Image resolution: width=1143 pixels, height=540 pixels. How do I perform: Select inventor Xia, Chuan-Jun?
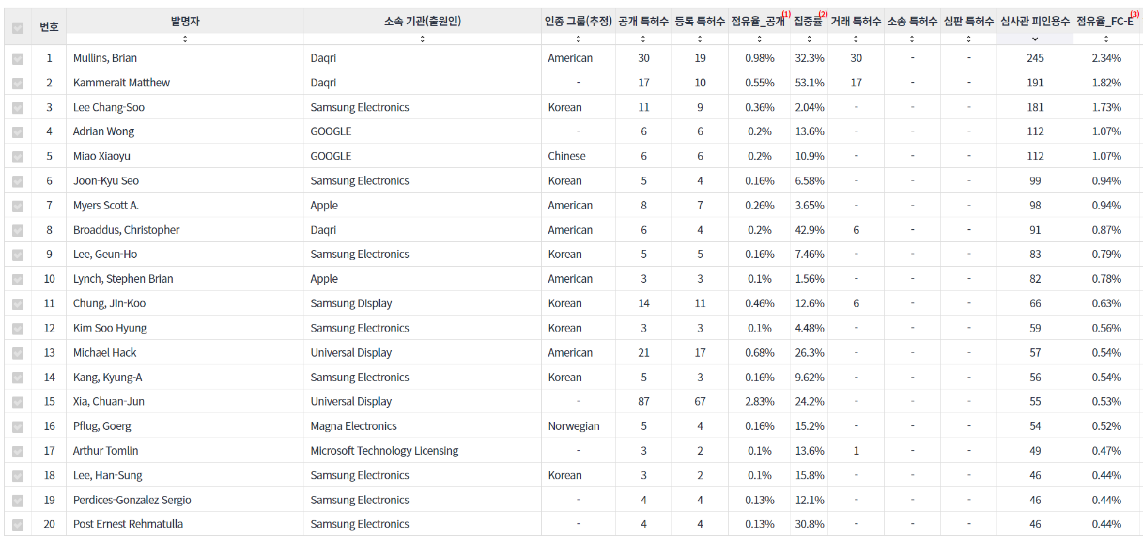[x=109, y=401]
